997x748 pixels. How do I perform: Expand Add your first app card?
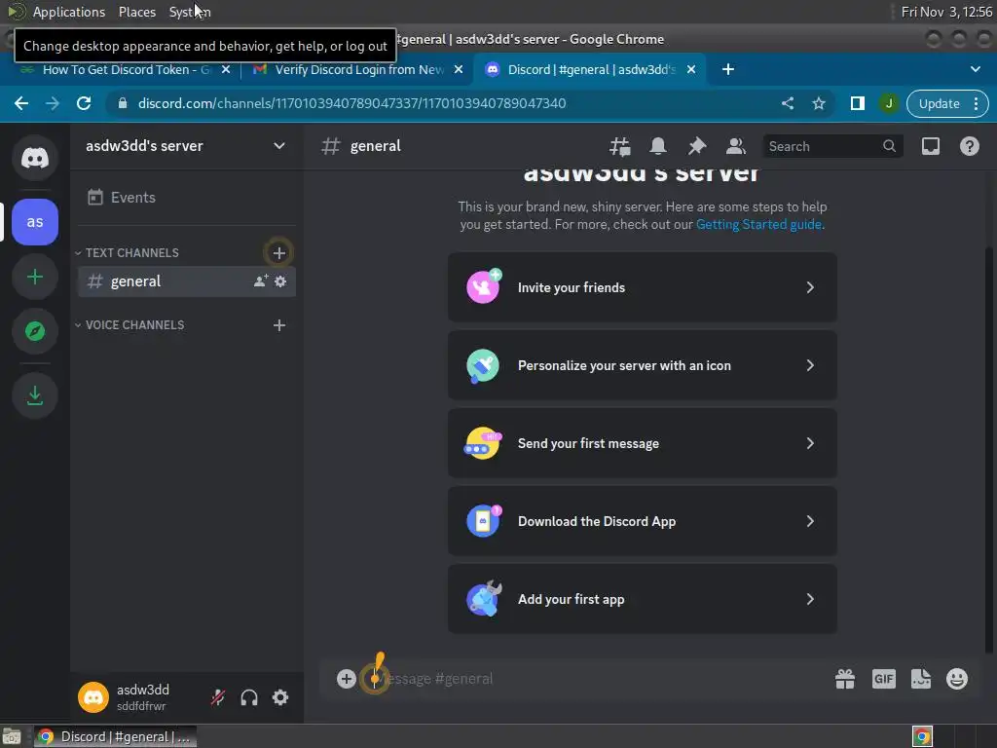click(x=643, y=599)
